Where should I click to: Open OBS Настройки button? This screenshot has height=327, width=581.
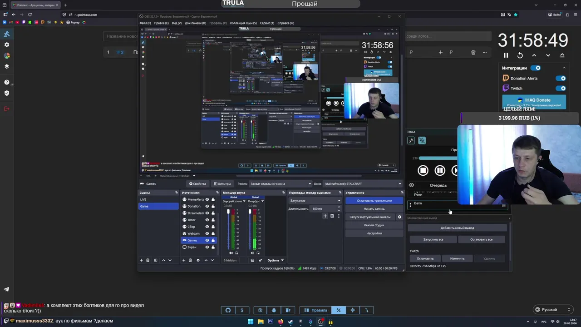[374, 233]
